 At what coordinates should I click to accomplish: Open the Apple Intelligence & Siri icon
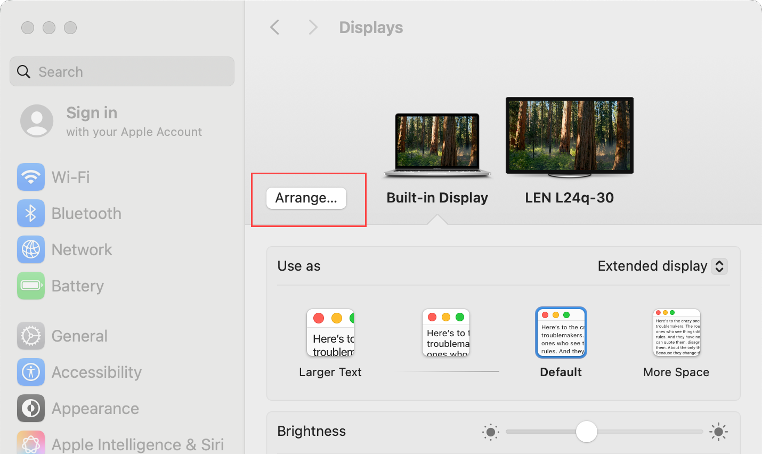pos(31,443)
